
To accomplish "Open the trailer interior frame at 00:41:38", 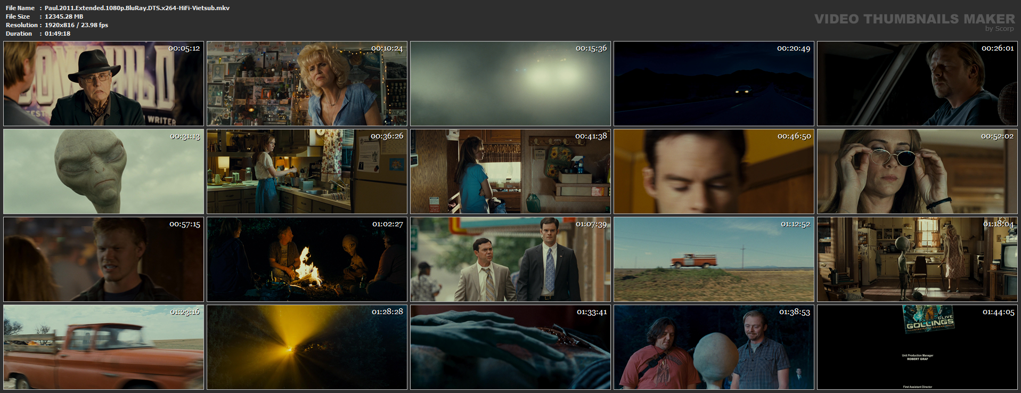I will (510, 171).
